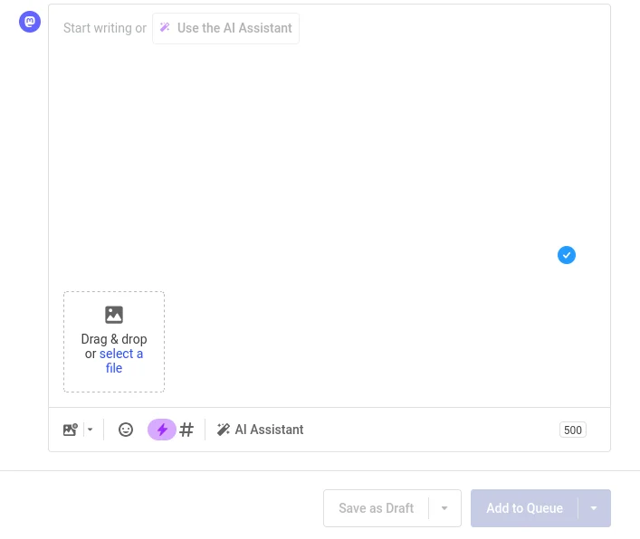
Task: Click the Save as Draft button
Action: (376, 508)
